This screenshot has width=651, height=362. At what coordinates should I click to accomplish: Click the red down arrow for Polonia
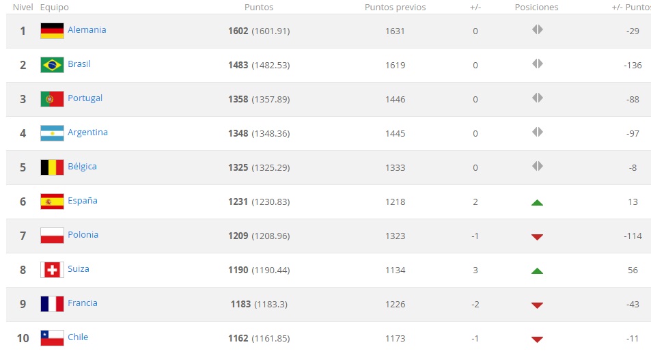pos(537,236)
